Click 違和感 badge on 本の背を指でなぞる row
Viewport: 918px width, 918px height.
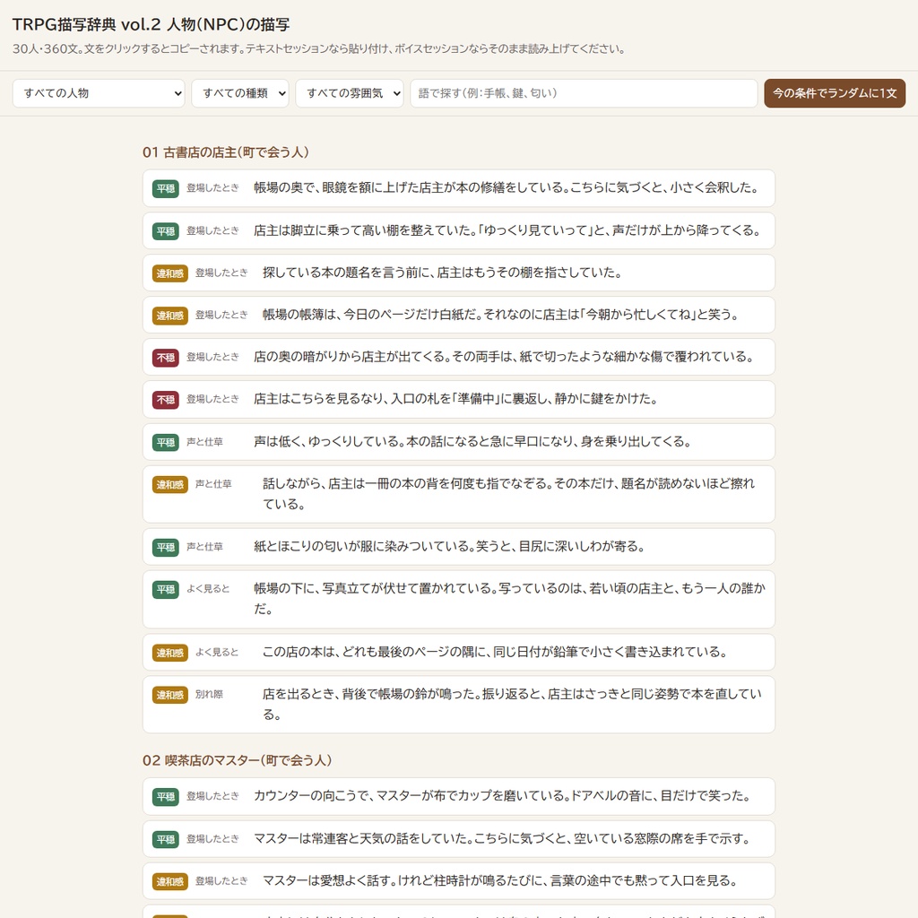pyautogui.click(x=169, y=485)
